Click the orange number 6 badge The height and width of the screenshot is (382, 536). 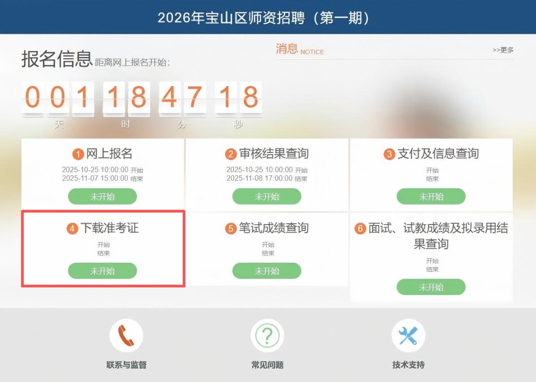[x=360, y=229]
